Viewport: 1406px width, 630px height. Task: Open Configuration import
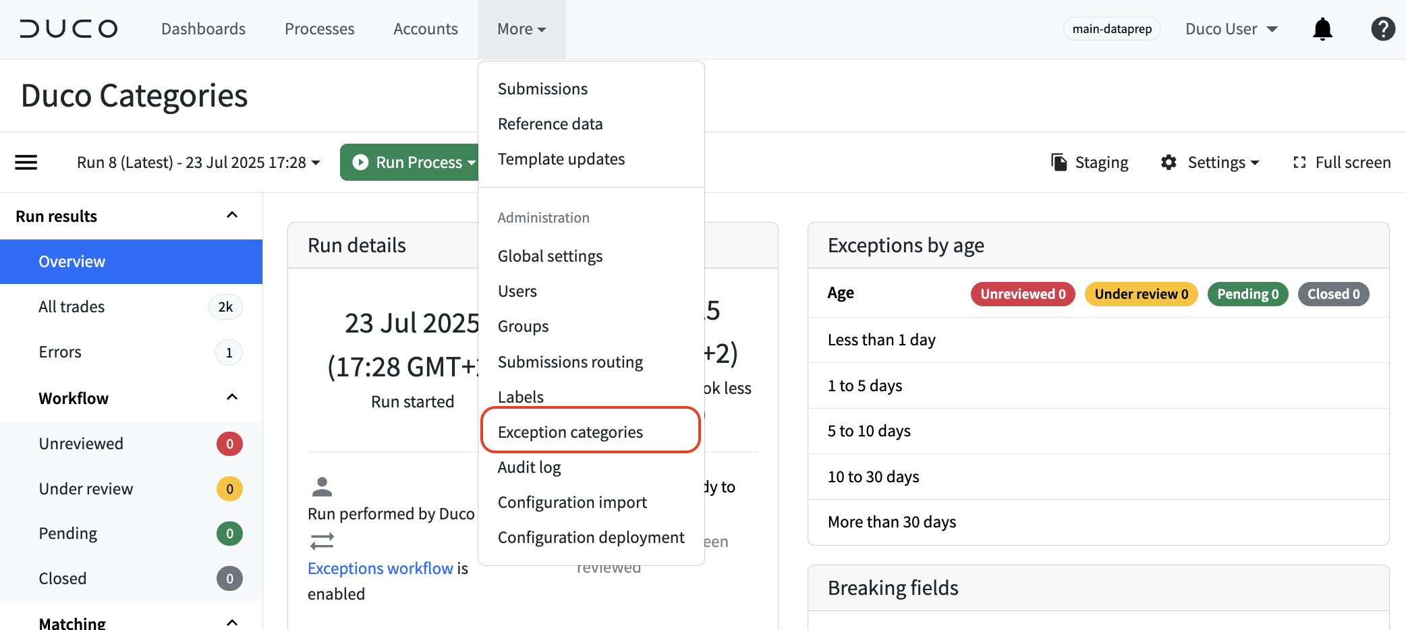coord(591,503)
